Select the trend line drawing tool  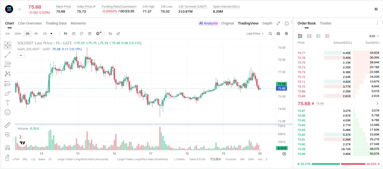8,55
